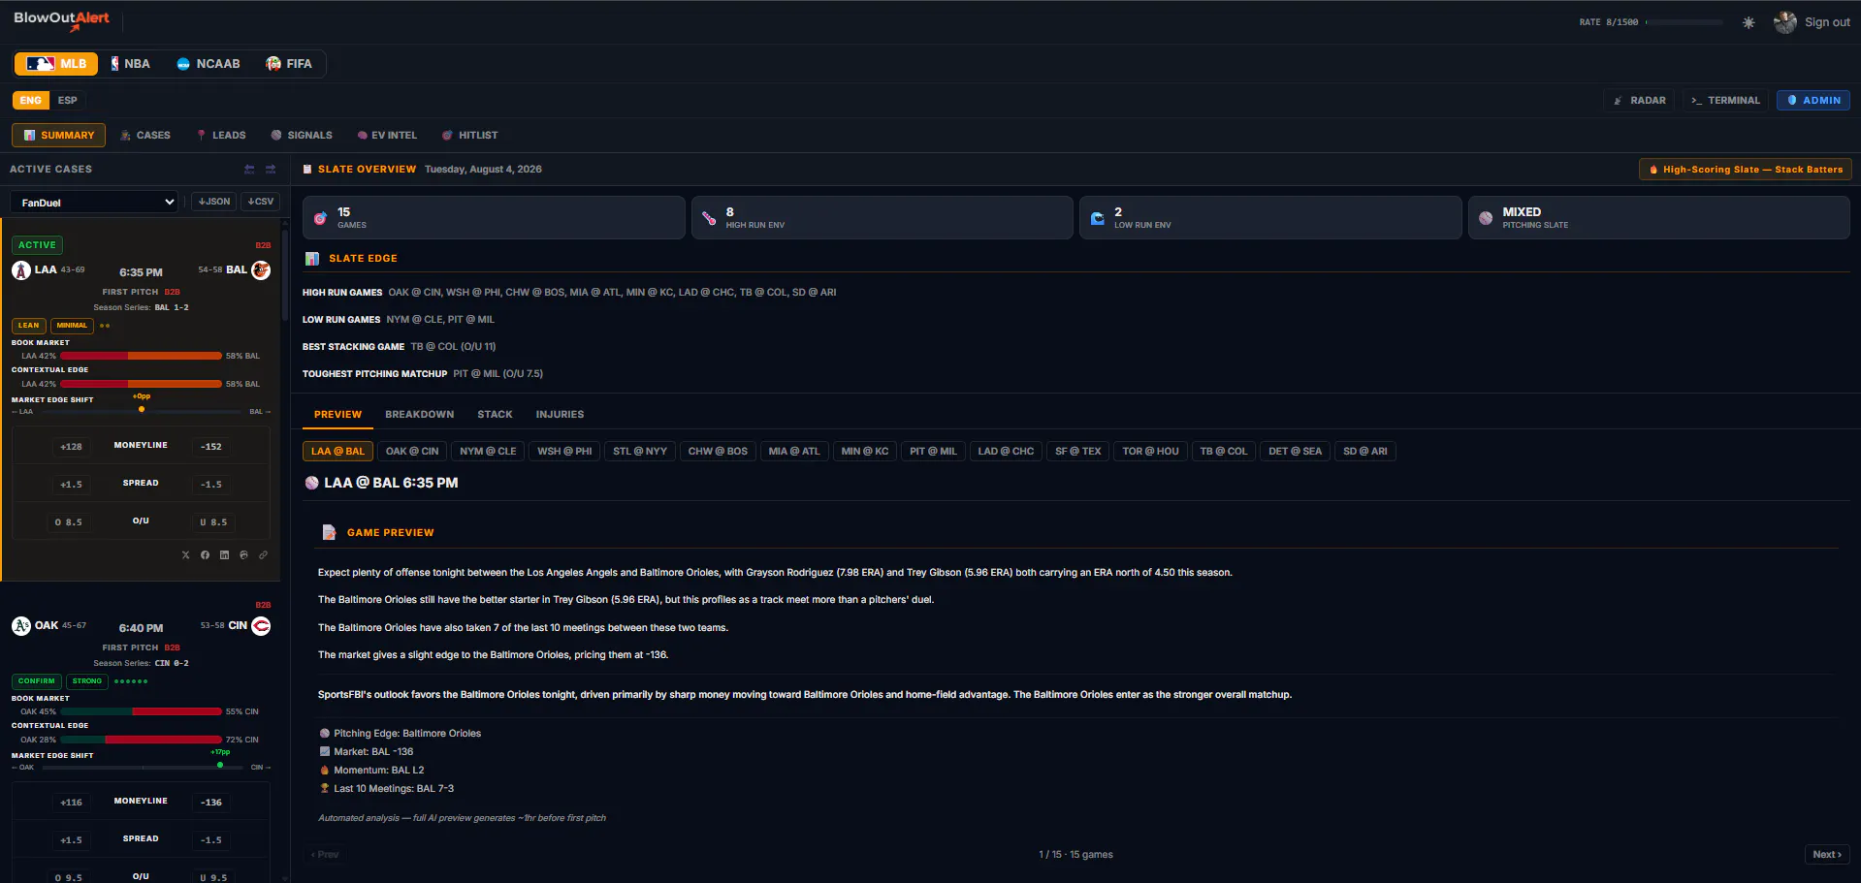Select the TB @ COL game chip
Viewport: 1861px width, 883px height.
click(x=1224, y=452)
